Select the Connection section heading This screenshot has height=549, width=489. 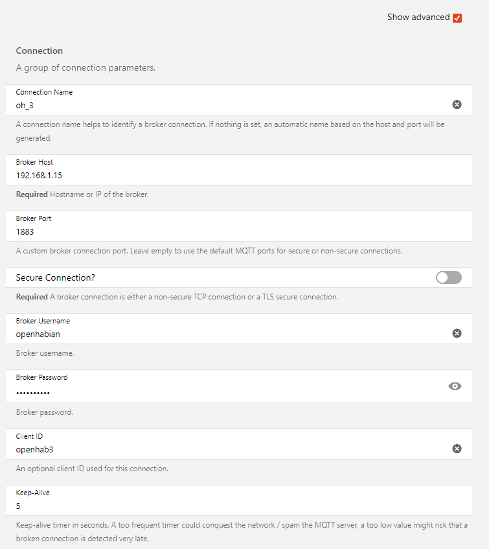coord(40,51)
